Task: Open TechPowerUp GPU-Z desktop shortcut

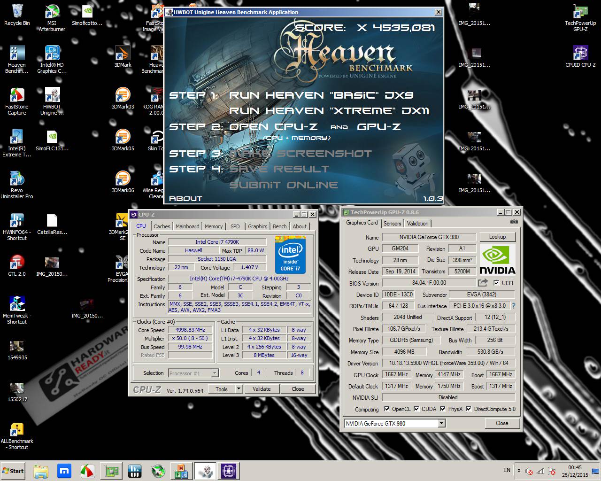Action: 580,18
